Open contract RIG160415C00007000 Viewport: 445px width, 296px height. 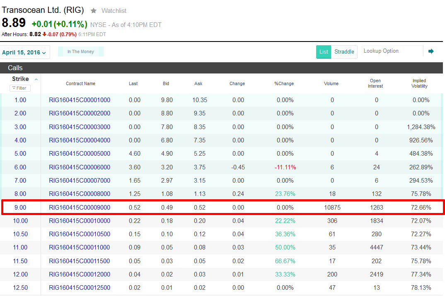[80, 181]
